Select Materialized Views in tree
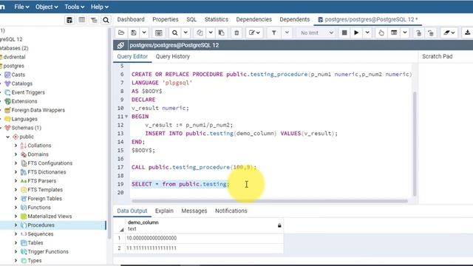The height and width of the screenshot is (266, 473). (50, 216)
